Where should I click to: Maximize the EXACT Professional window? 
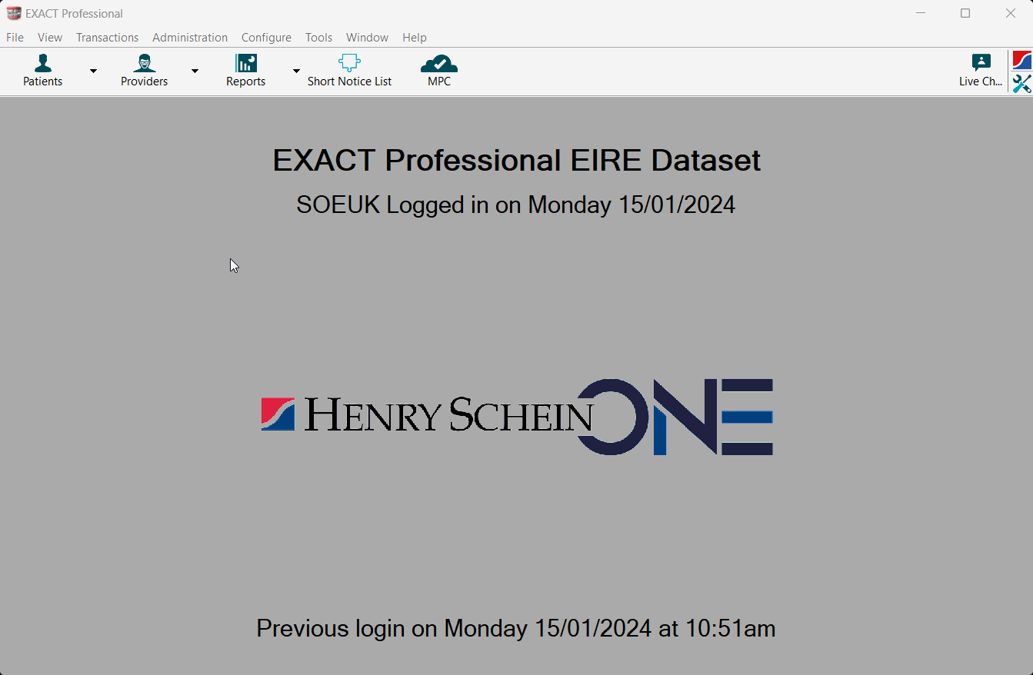[965, 13]
